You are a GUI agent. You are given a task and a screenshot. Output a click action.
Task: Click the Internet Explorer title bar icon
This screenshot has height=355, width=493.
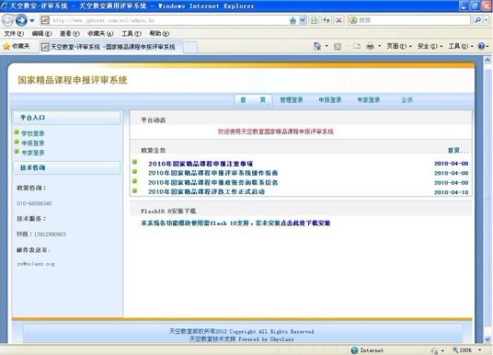point(5,6)
